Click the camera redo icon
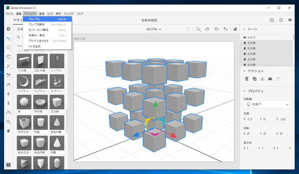299x174 pixels. (x=216, y=29)
